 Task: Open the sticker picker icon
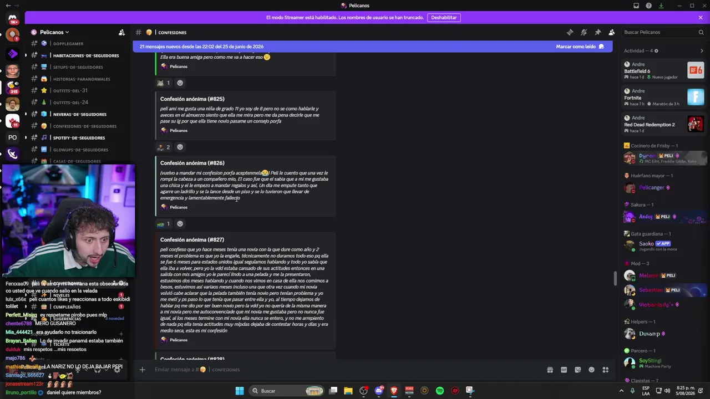pos(577,370)
